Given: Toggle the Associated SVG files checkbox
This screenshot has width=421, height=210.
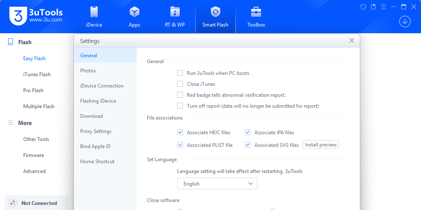Looking at the screenshot, I should (x=248, y=145).
